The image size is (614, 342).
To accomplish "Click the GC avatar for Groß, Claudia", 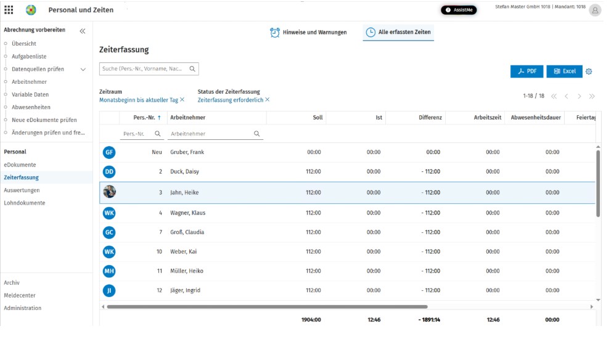I will coord(109,232).
